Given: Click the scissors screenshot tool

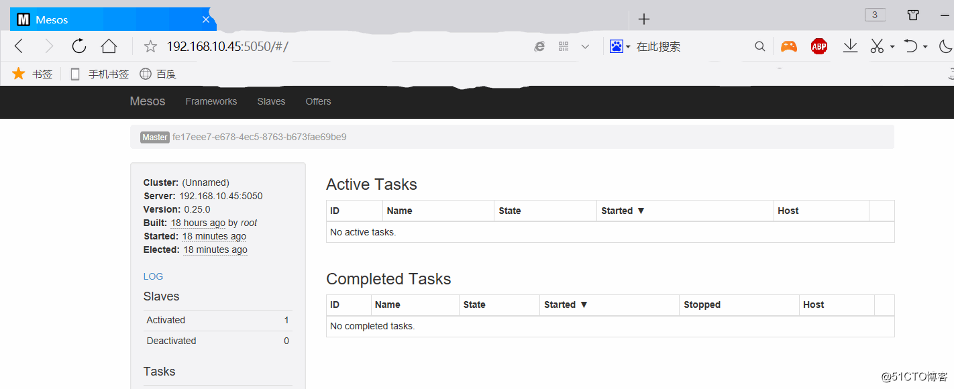Looking at the screenshot, I should [877, 46].
